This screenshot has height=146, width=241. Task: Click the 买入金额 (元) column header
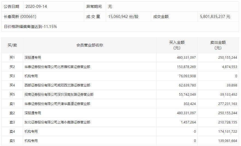[177, 45]
